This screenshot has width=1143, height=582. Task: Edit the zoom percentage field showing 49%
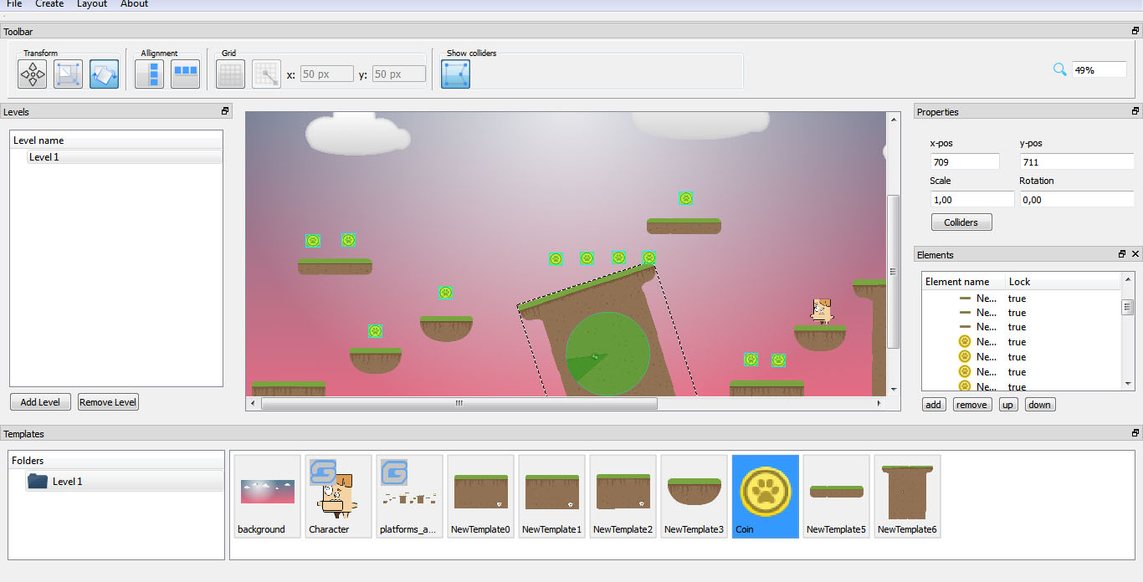click(1099, 70)
